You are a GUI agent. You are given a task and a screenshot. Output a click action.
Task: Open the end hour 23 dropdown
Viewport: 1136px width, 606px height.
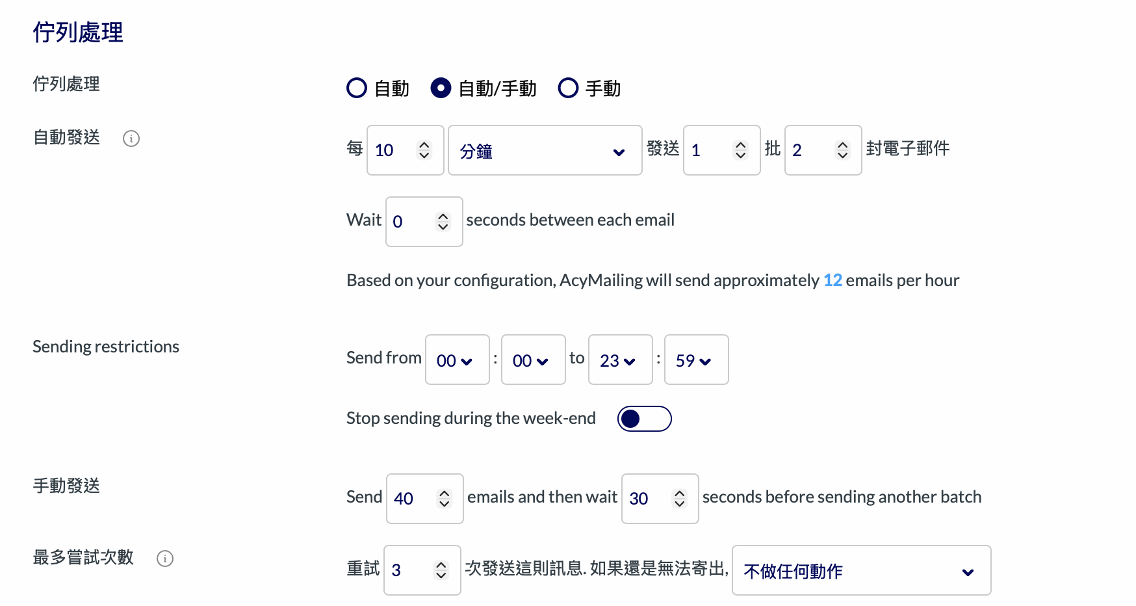[x=620, y=360]
